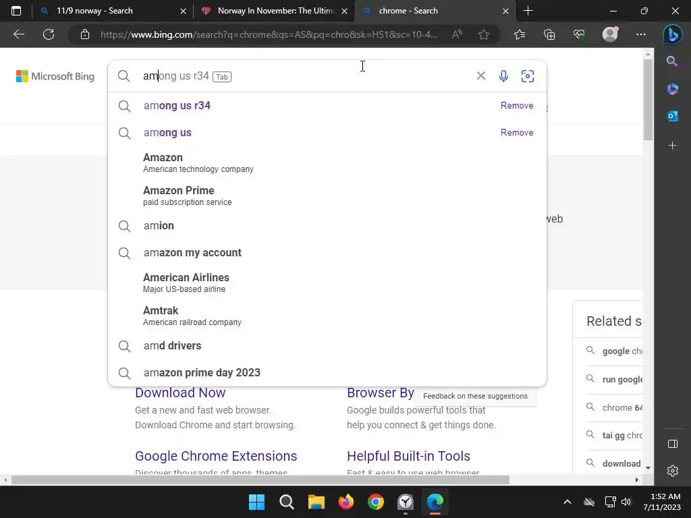Submit search with magnifier in search box
This screenshot has height=518, width=691.
(x=124, y=76)
